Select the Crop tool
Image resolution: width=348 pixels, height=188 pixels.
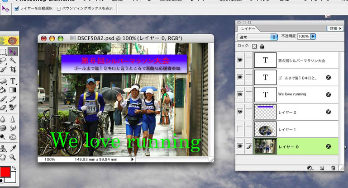click(x=13, y=70)
